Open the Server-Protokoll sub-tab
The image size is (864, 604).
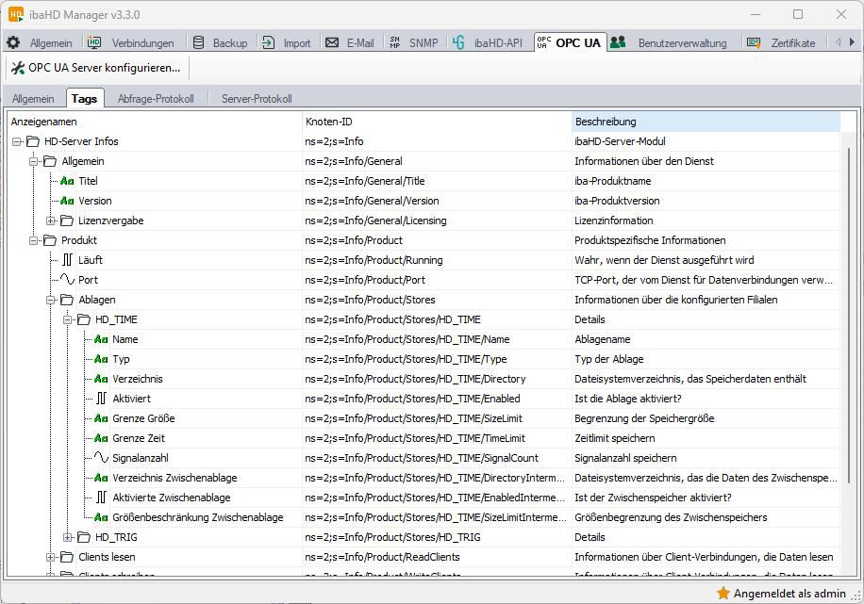pos(256,99)
